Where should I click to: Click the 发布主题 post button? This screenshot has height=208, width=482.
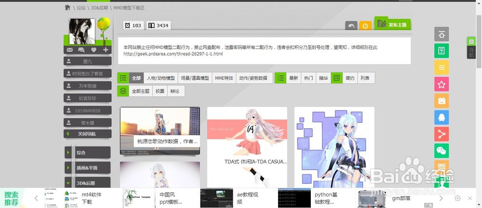[x=392, y=24]
